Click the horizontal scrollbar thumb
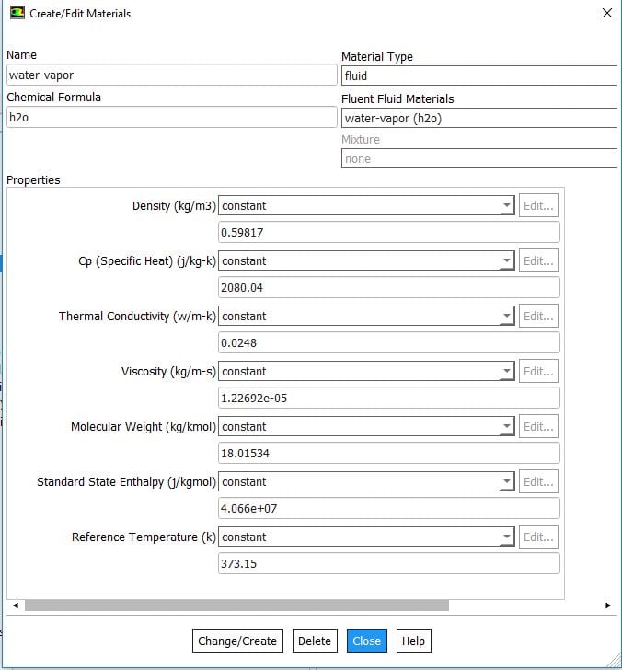Viewport: 622px width, 670px height. pos(236,605)
